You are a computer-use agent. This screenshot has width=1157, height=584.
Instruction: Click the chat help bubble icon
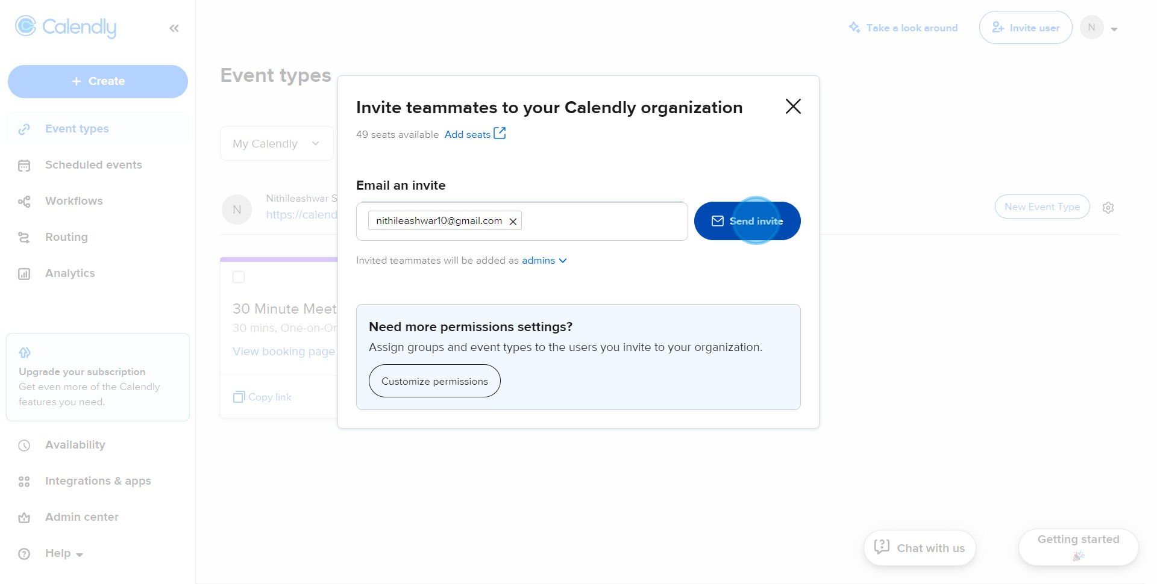(882, 547)
